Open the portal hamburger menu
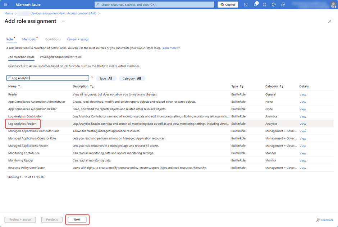Screen dimensions: 338x227 5,4
